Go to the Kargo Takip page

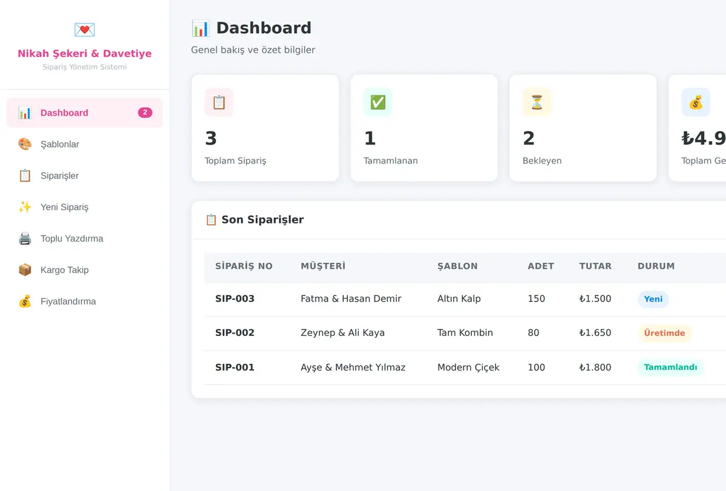click(x=85, y=270)
